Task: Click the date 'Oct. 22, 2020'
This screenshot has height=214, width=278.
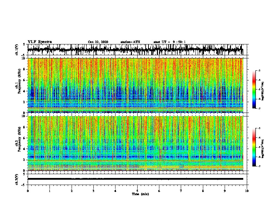Action: (98, 42)
